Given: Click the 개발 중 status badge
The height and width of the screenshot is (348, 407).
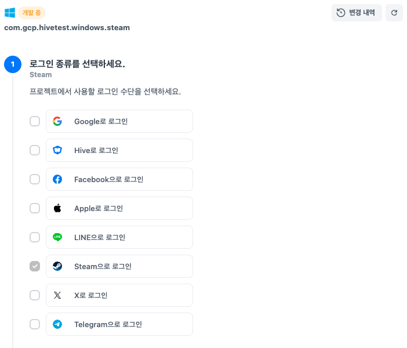Looking at the screenshot, I should coord(31,13).
